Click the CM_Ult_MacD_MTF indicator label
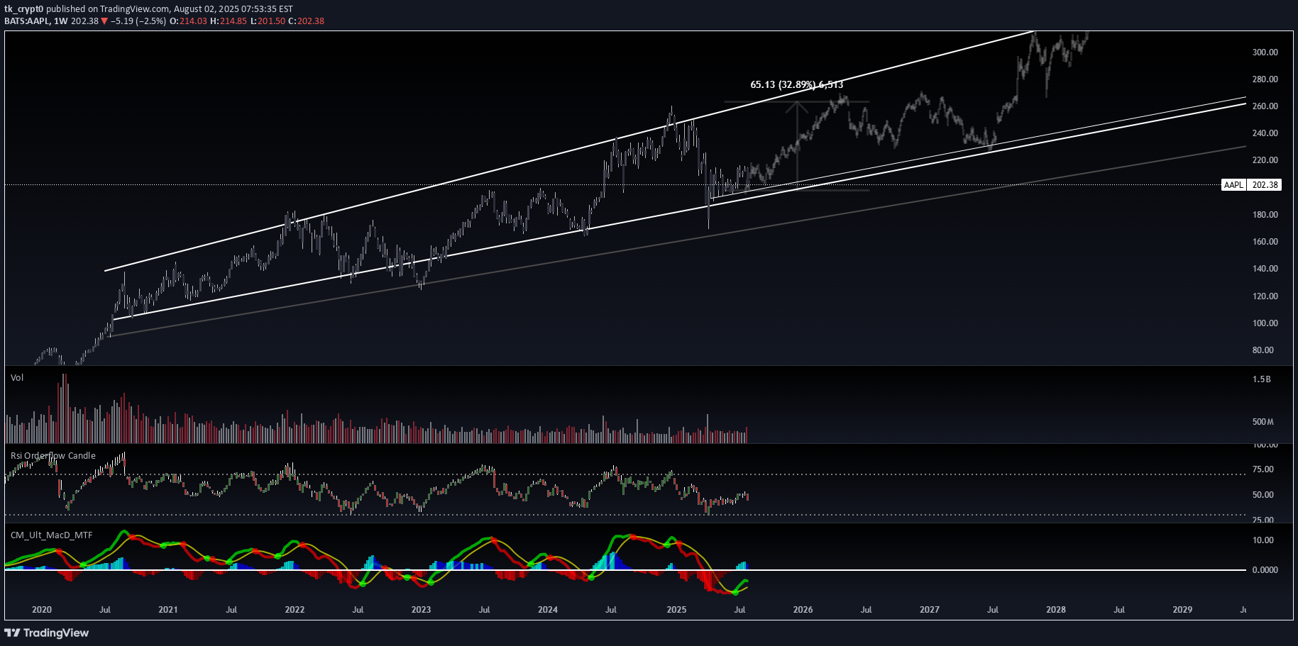1298x646 pixels. point(51,535)
